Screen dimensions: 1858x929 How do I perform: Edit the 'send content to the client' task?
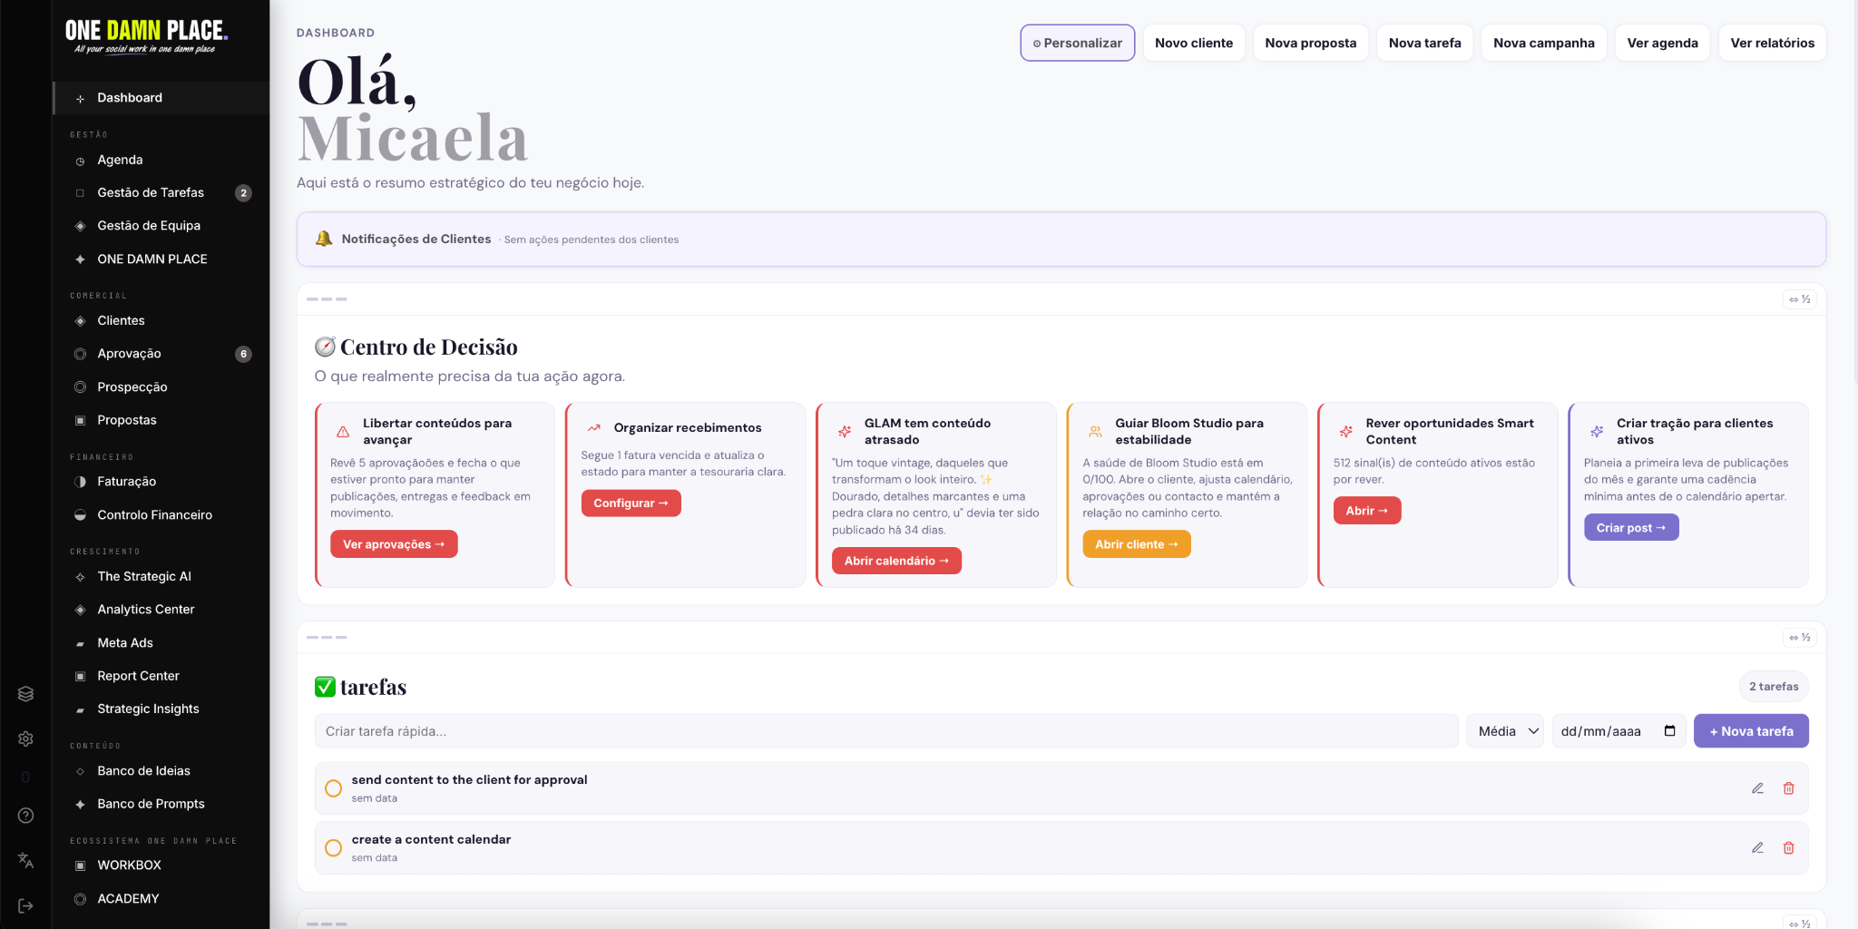(x=1757, y=788)
